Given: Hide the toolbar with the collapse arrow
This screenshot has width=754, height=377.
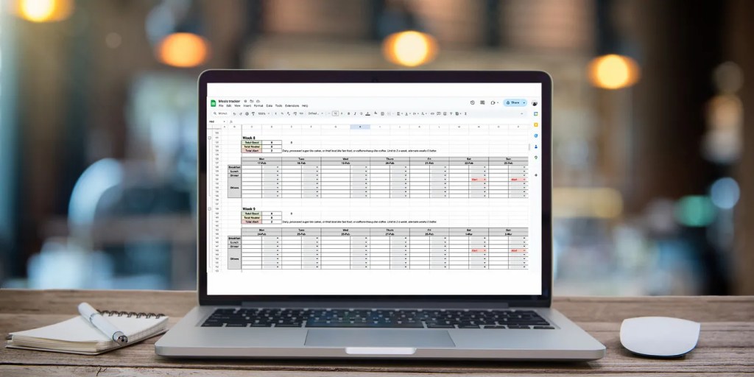Looking at the screenshot, I should (x=522, y=113).
